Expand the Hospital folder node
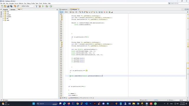This screenshot has width=189, height=106. tap(3, 15)
